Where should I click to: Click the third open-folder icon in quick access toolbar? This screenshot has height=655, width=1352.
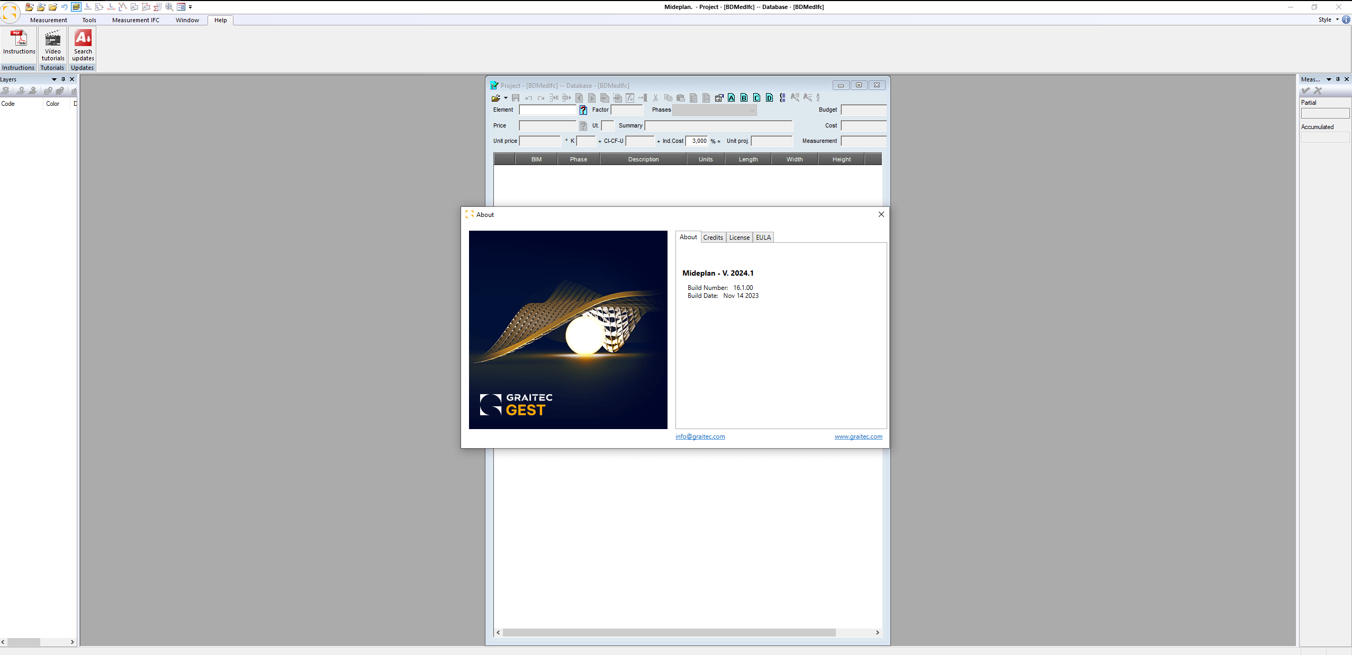pyautogui.click(x=53, y=7)
